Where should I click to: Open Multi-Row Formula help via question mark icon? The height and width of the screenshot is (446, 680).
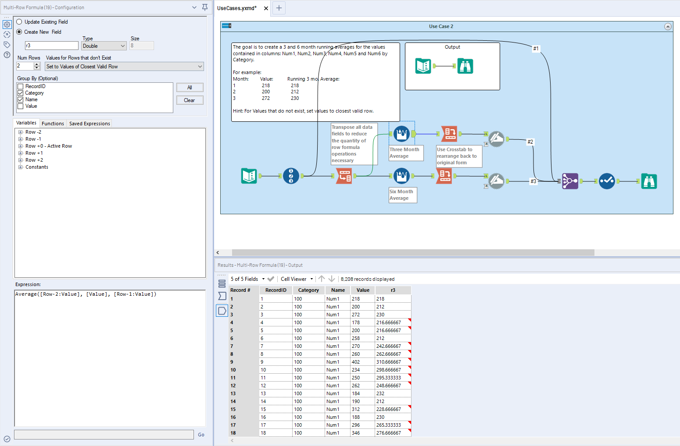click(7, 55)
